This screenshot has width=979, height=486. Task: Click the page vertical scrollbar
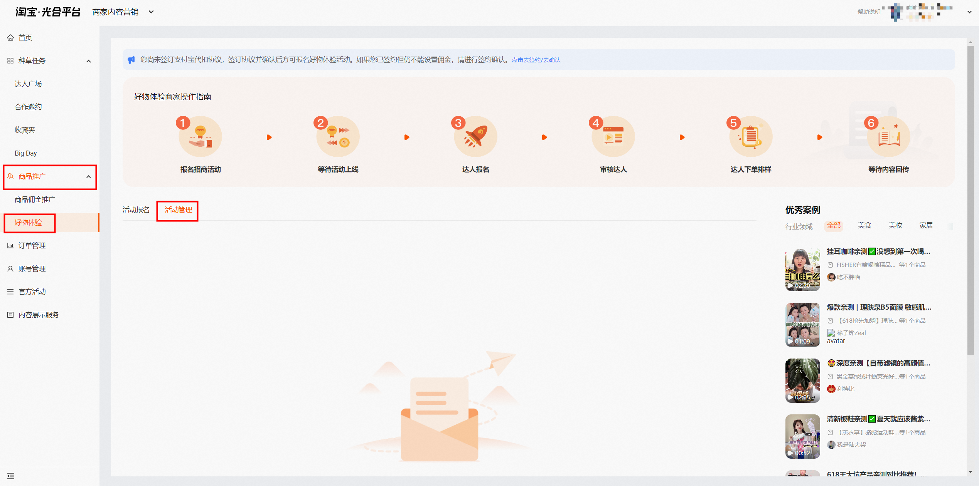pos(971,200)
